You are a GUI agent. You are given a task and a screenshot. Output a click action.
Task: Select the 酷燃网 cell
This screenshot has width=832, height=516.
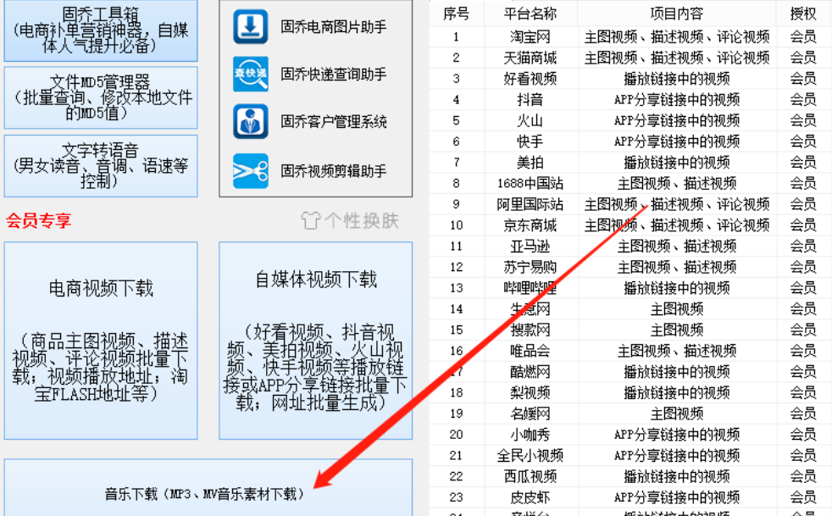530,372
